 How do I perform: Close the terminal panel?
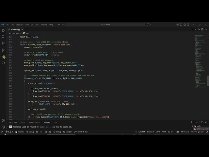tap(206, 122)
